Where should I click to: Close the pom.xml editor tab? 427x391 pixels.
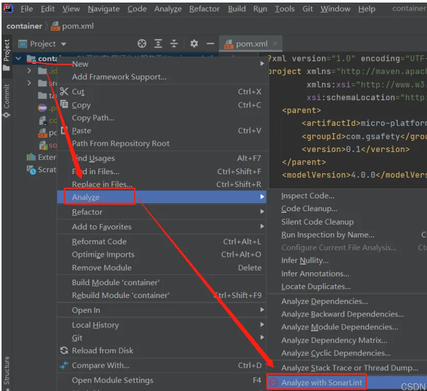click(x=275, y=44)
